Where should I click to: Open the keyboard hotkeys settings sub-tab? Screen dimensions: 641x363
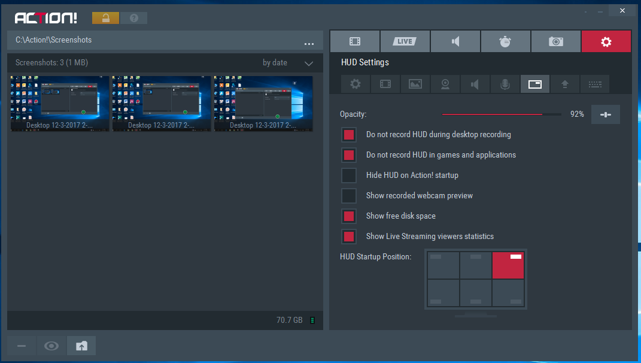(594, 84)
